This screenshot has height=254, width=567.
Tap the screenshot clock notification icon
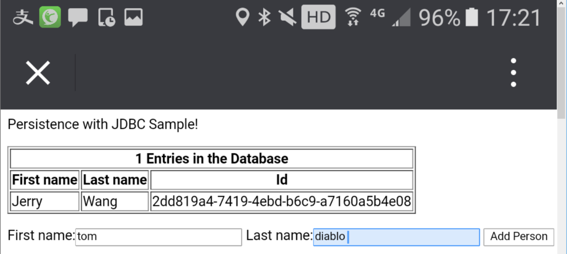point(107,18)
